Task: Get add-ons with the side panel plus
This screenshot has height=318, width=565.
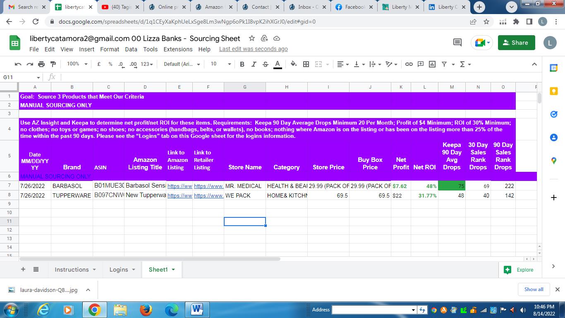Action: click(554, 198)
